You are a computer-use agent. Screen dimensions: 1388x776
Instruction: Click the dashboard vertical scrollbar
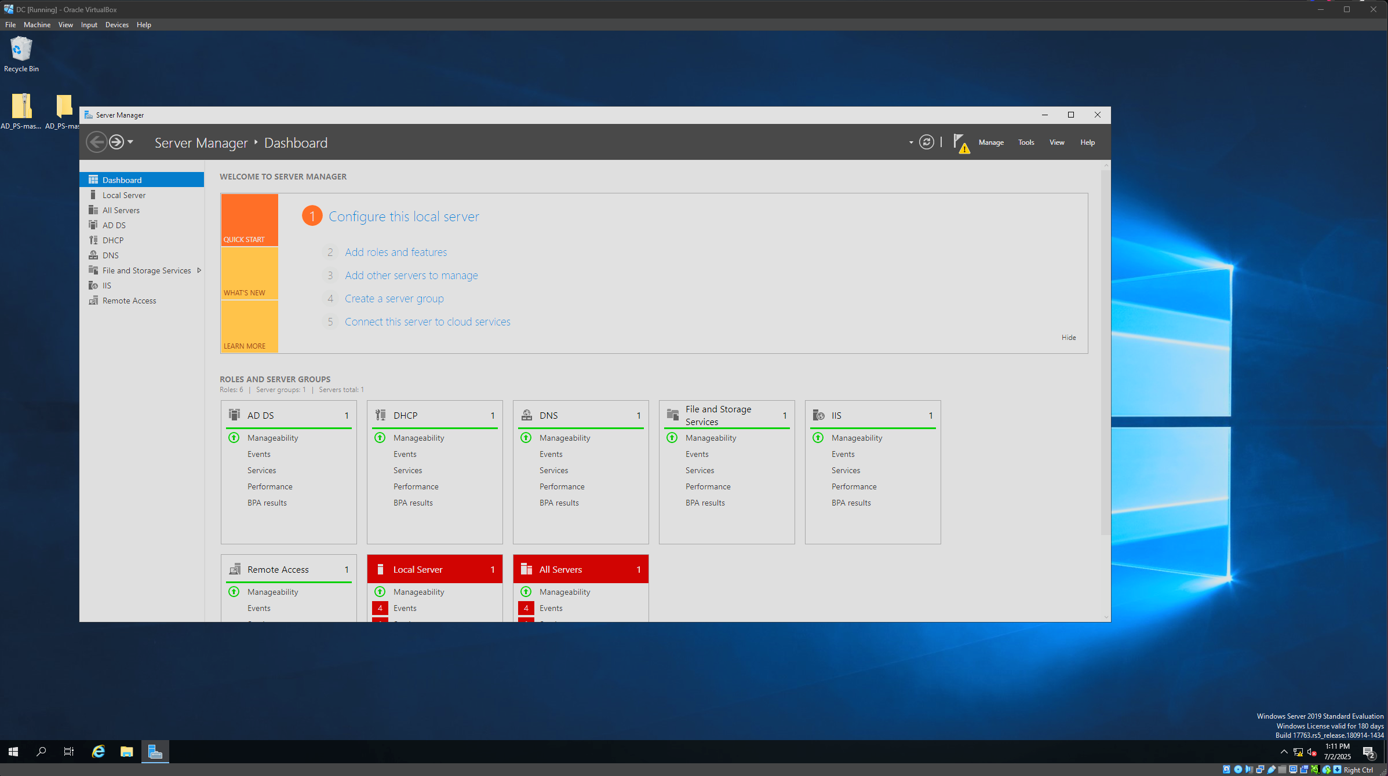(1106, 352)
